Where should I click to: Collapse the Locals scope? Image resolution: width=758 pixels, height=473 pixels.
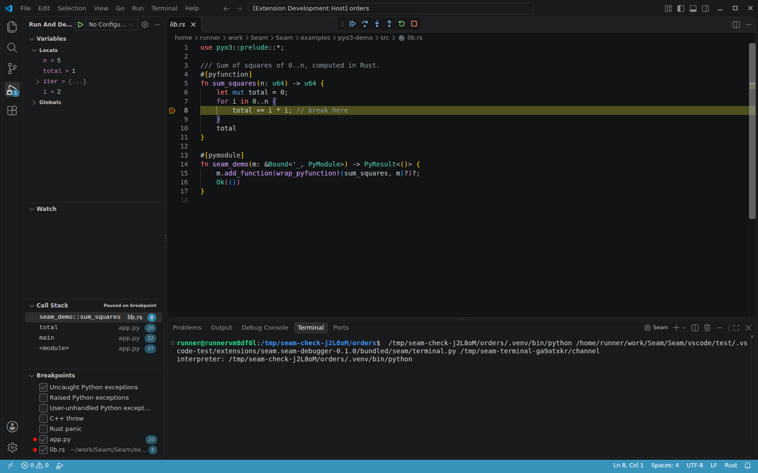point(34,50)
